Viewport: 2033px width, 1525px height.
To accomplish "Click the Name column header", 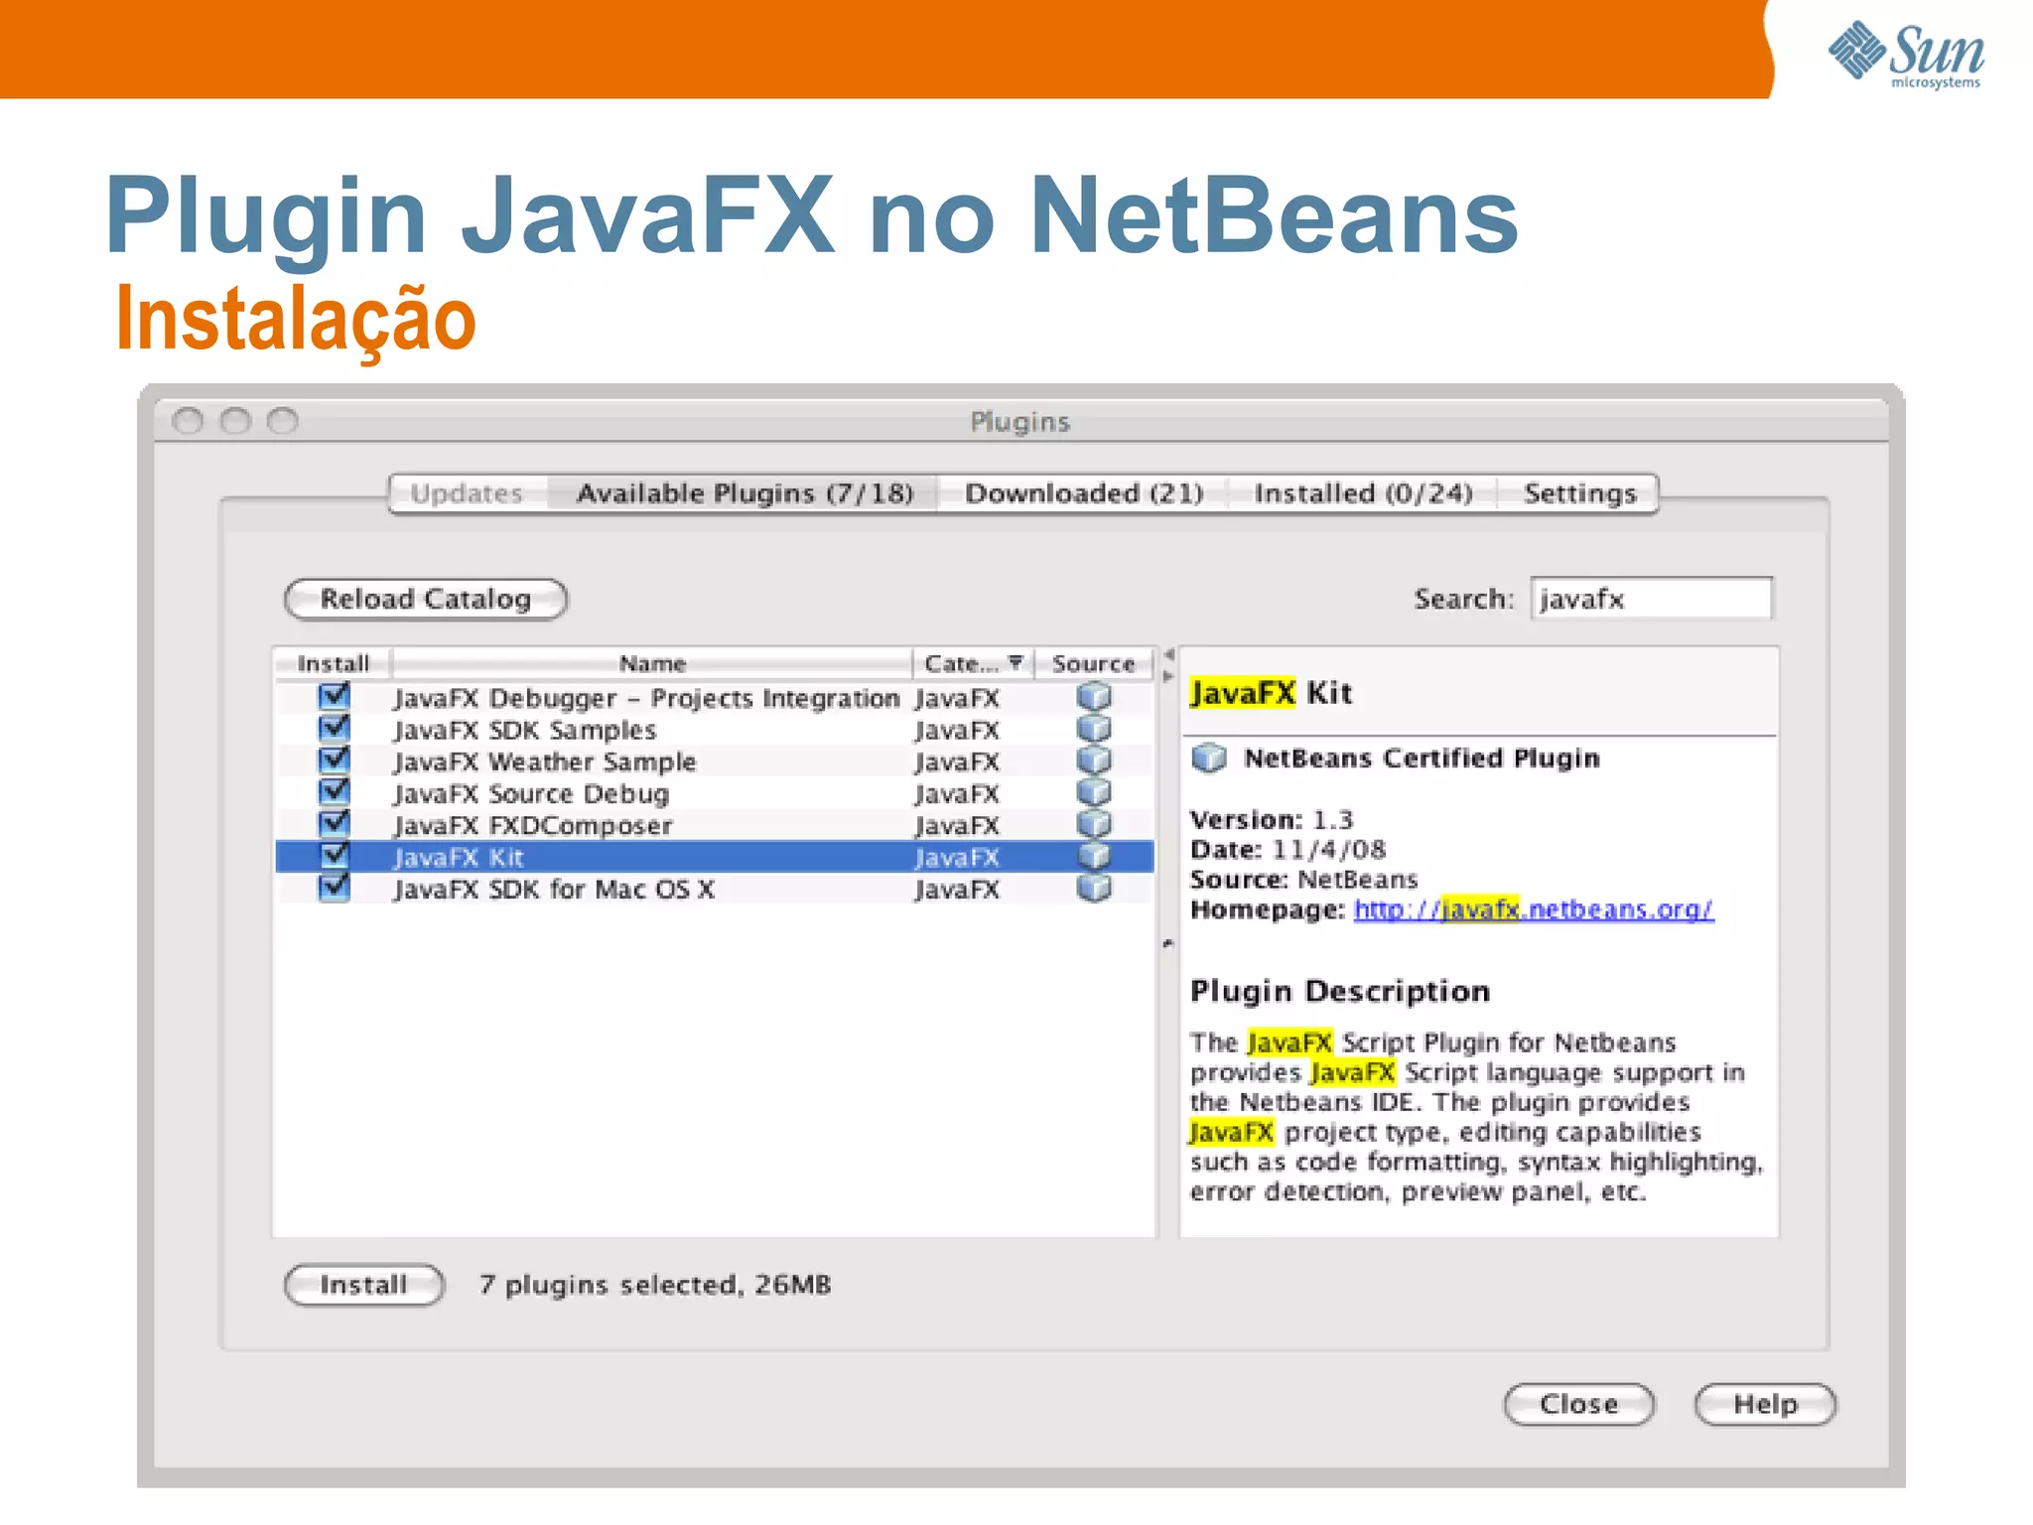I will [652, 663].
